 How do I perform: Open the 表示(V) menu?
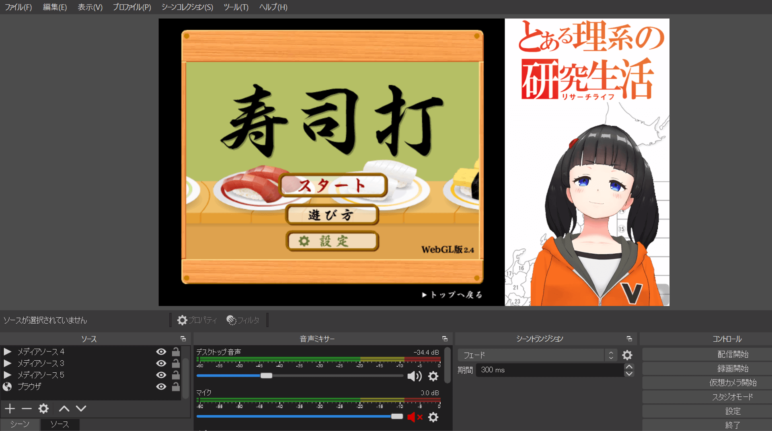point(90,7)
